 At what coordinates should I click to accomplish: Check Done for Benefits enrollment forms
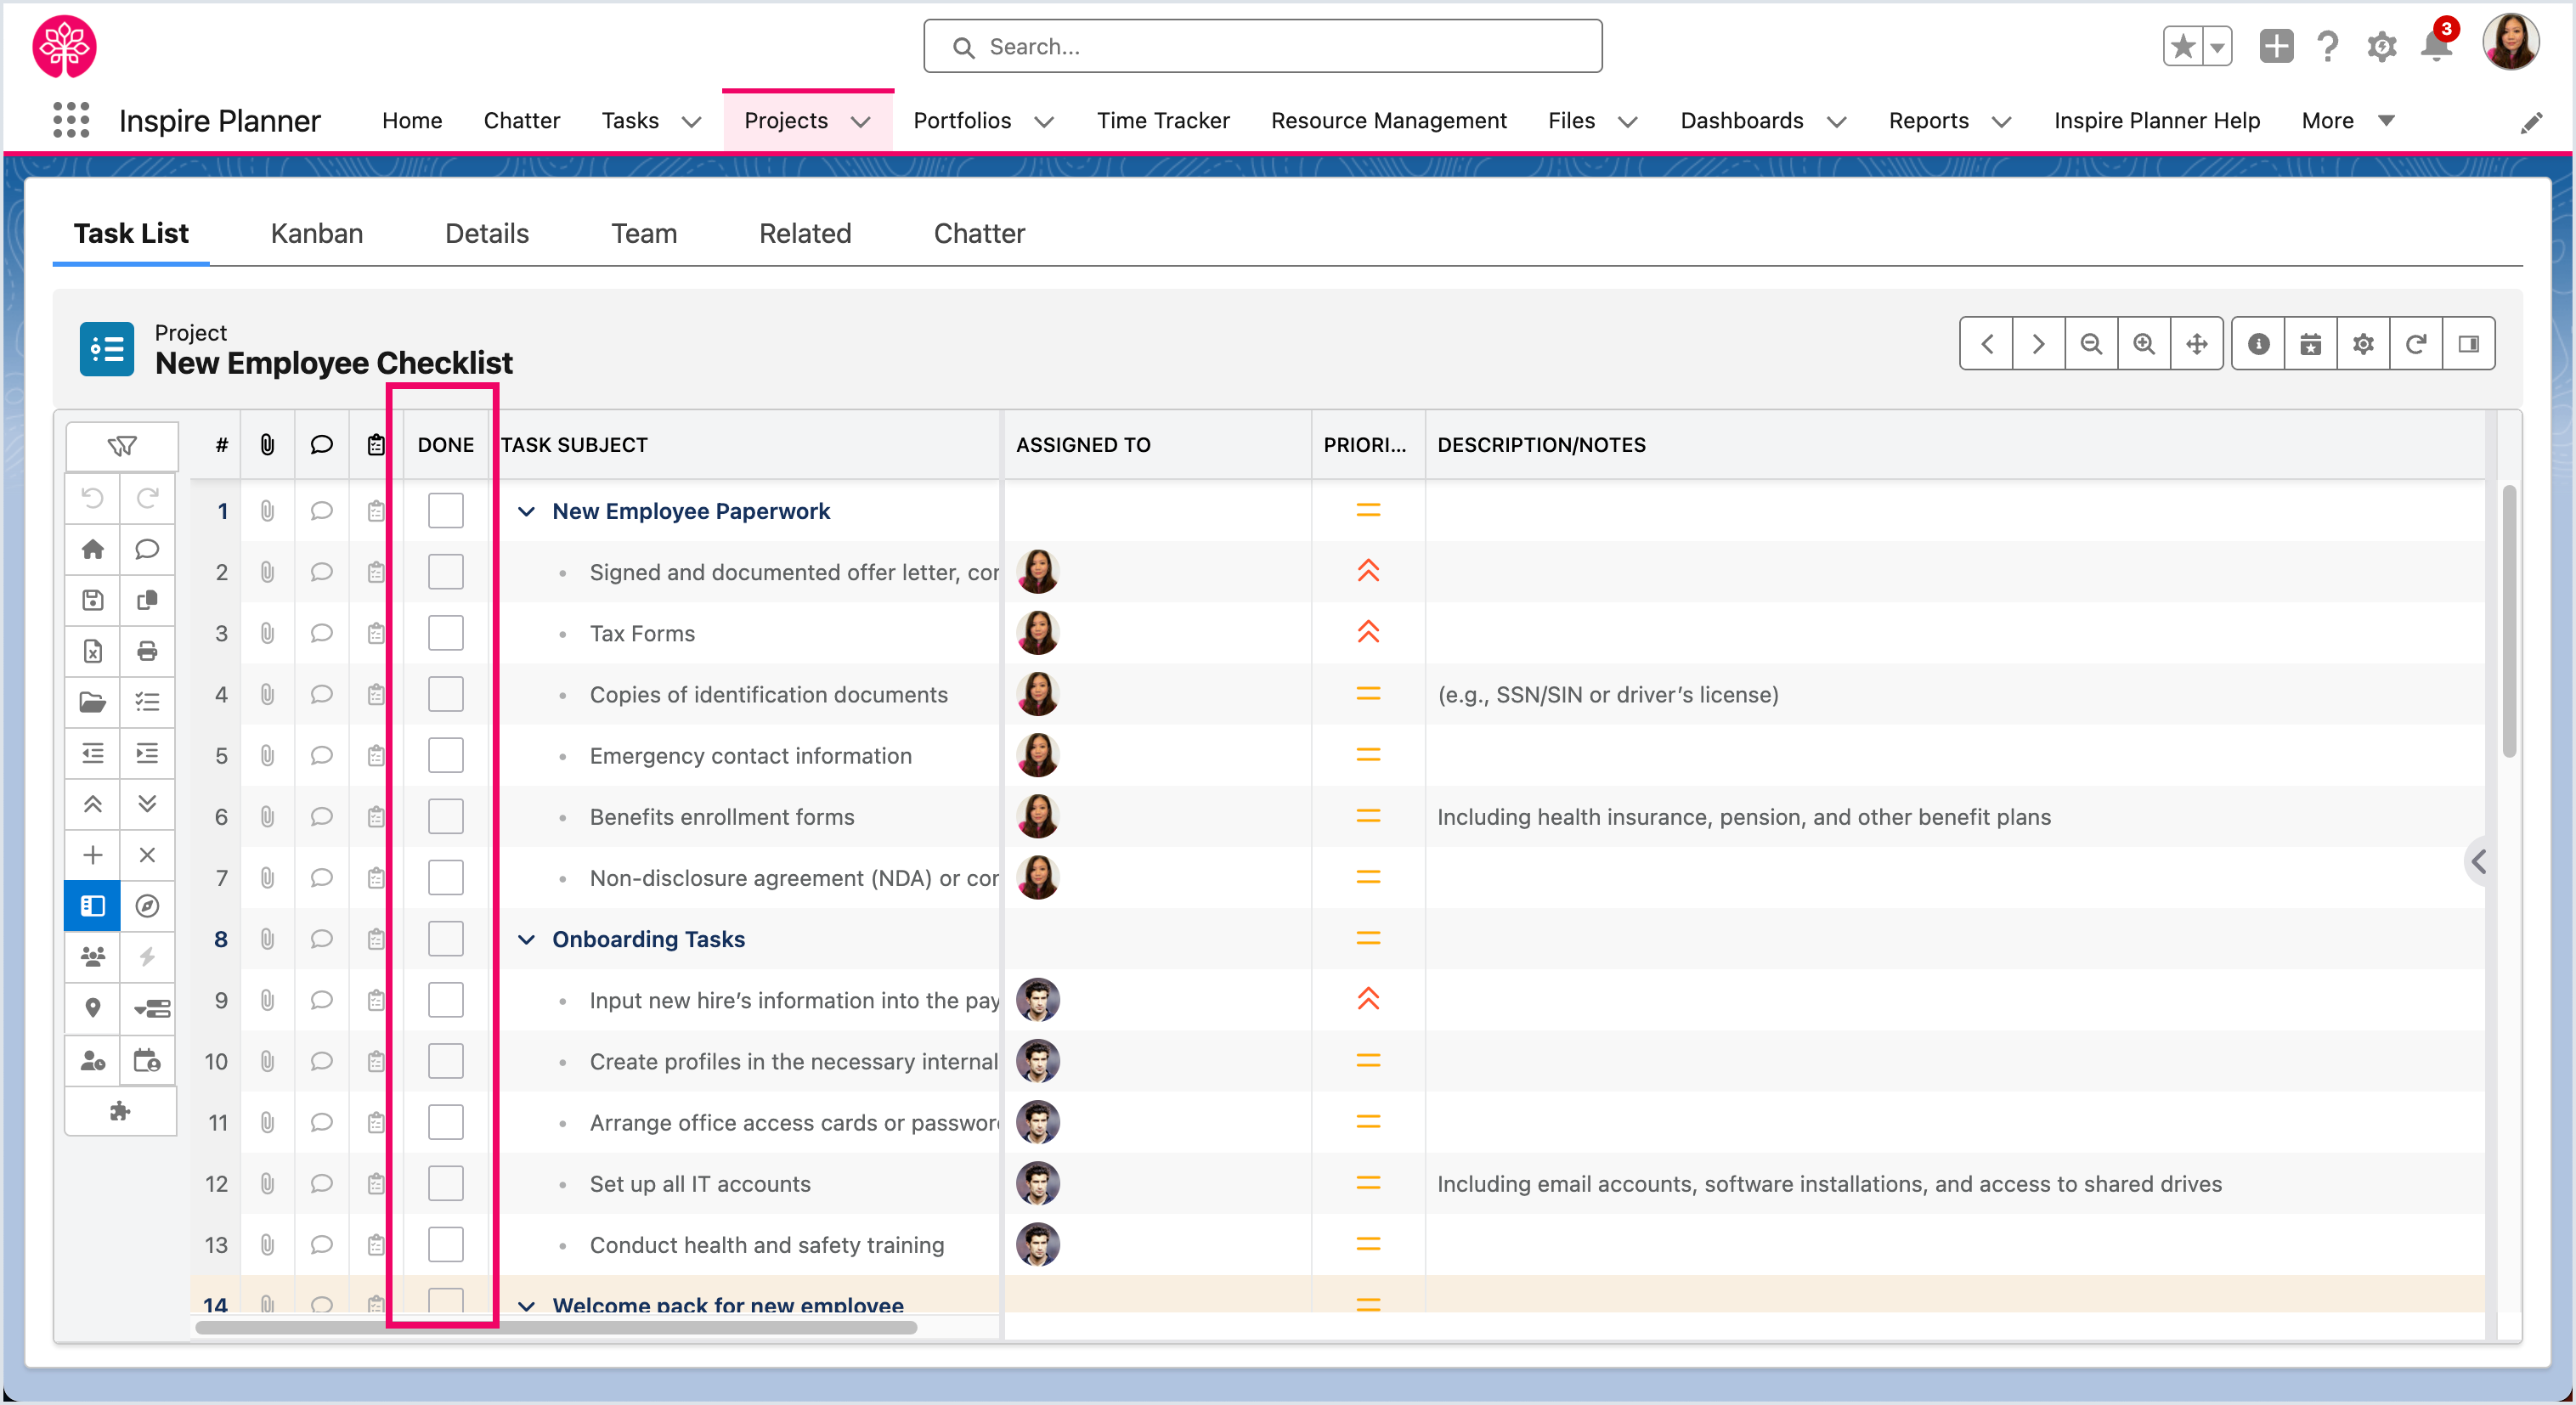tap(446, 817)
